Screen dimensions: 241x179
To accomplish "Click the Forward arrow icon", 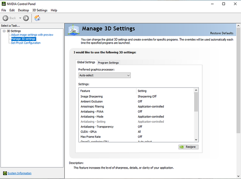I will (26, 18).
